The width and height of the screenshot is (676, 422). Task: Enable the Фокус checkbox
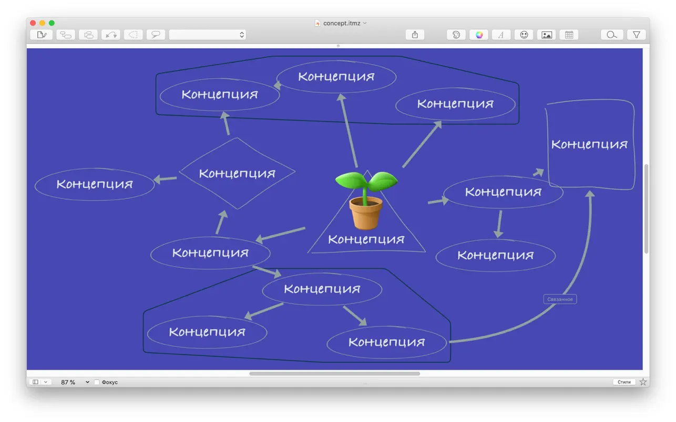tap(97, 382)
